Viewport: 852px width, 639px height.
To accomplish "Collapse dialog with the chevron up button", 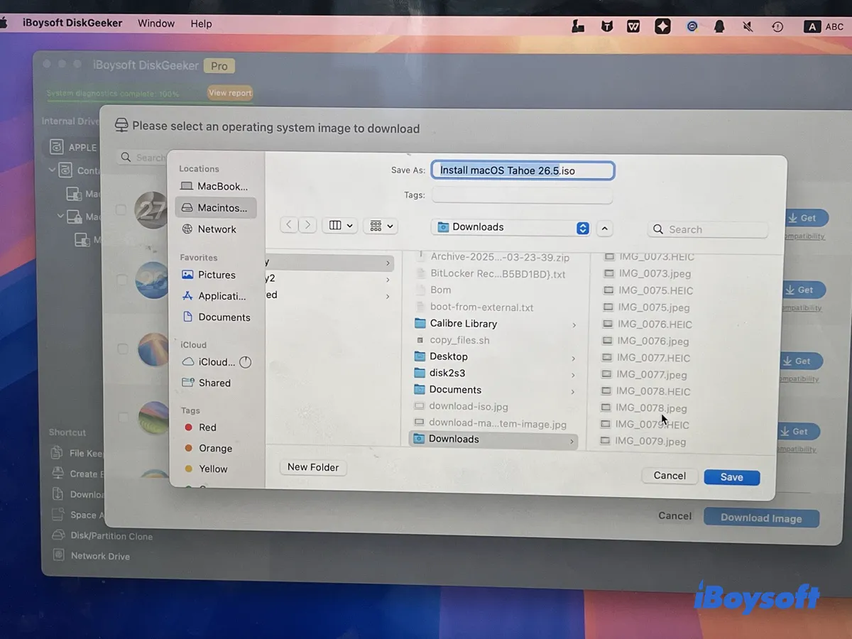I will point(604,229).
